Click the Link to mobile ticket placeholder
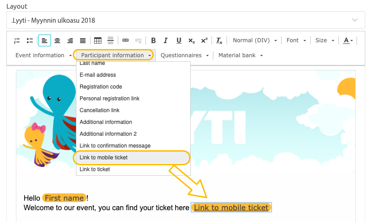The height and width of the screenshot is (222, 368). 231,207
